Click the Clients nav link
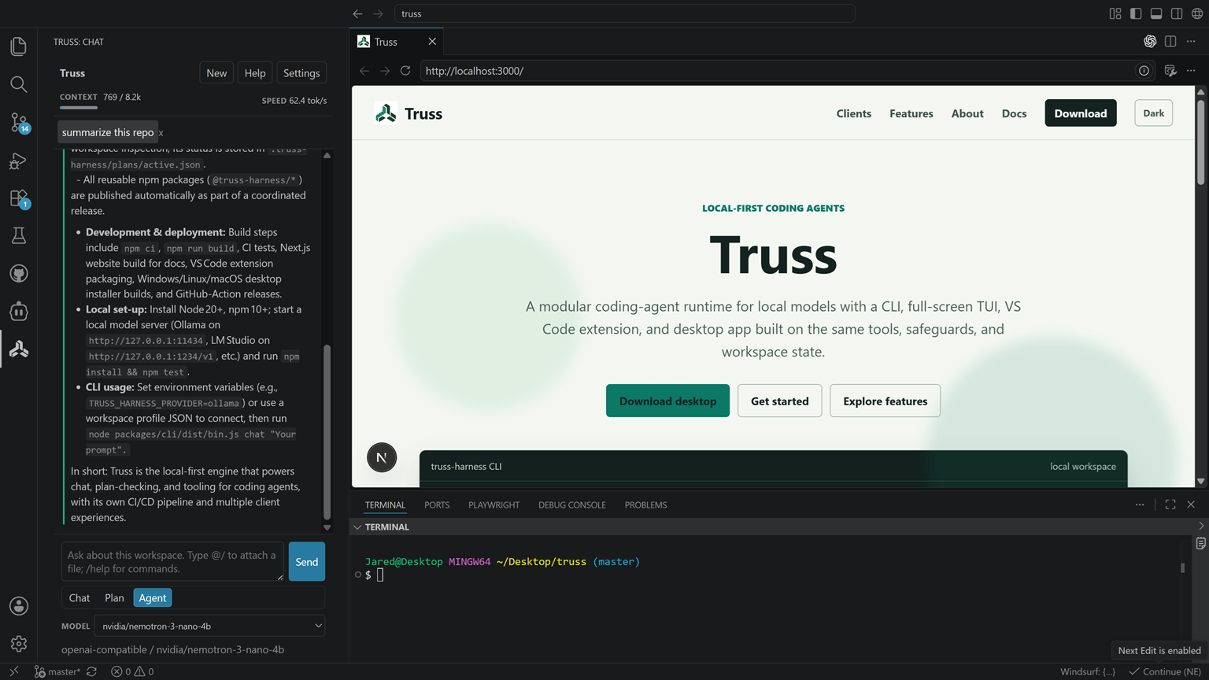The width and height of the screenshot is (1209, 680). coord(853,113)
